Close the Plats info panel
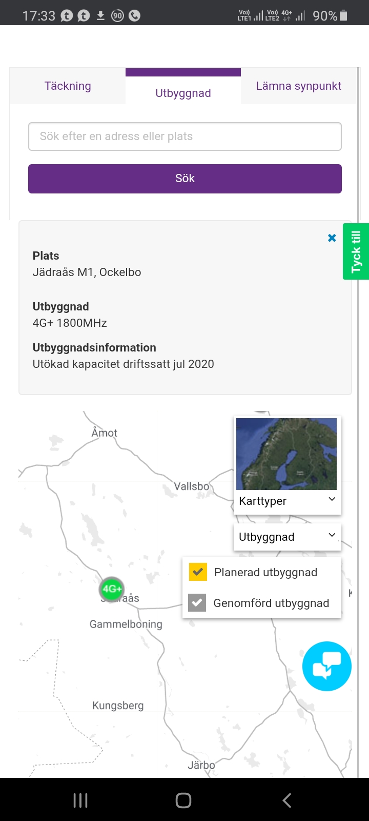Screen dimensions: 369x821 pos(332,238)
